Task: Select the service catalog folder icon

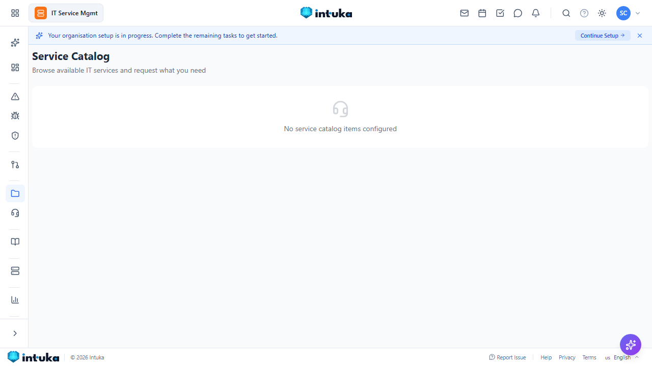Action: click(x=15, y=194)
